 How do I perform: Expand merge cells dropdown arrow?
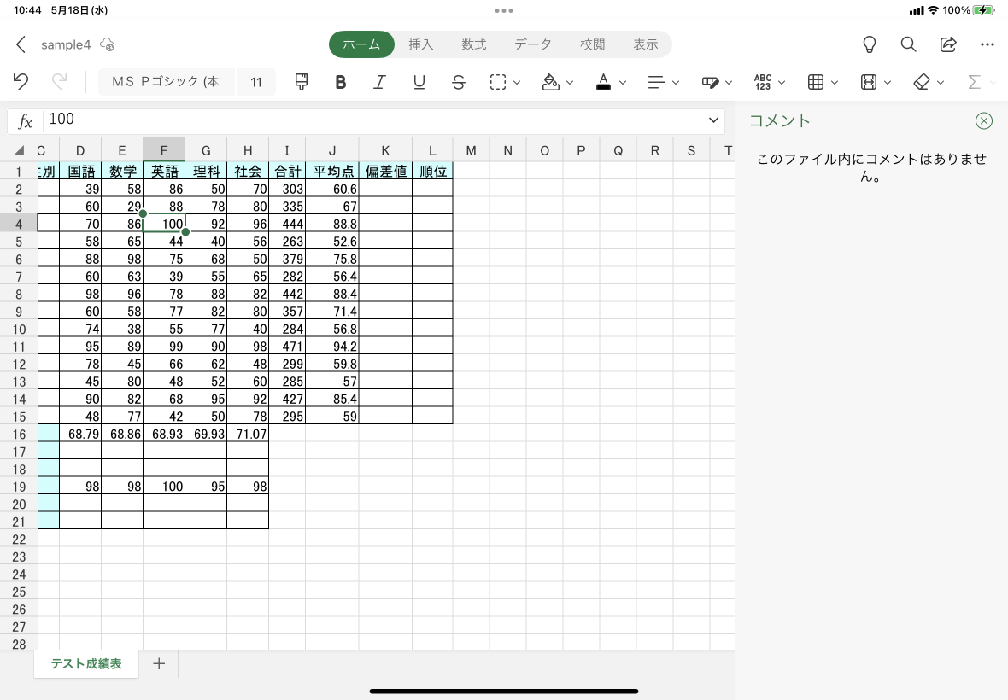(x=729, y=82)
